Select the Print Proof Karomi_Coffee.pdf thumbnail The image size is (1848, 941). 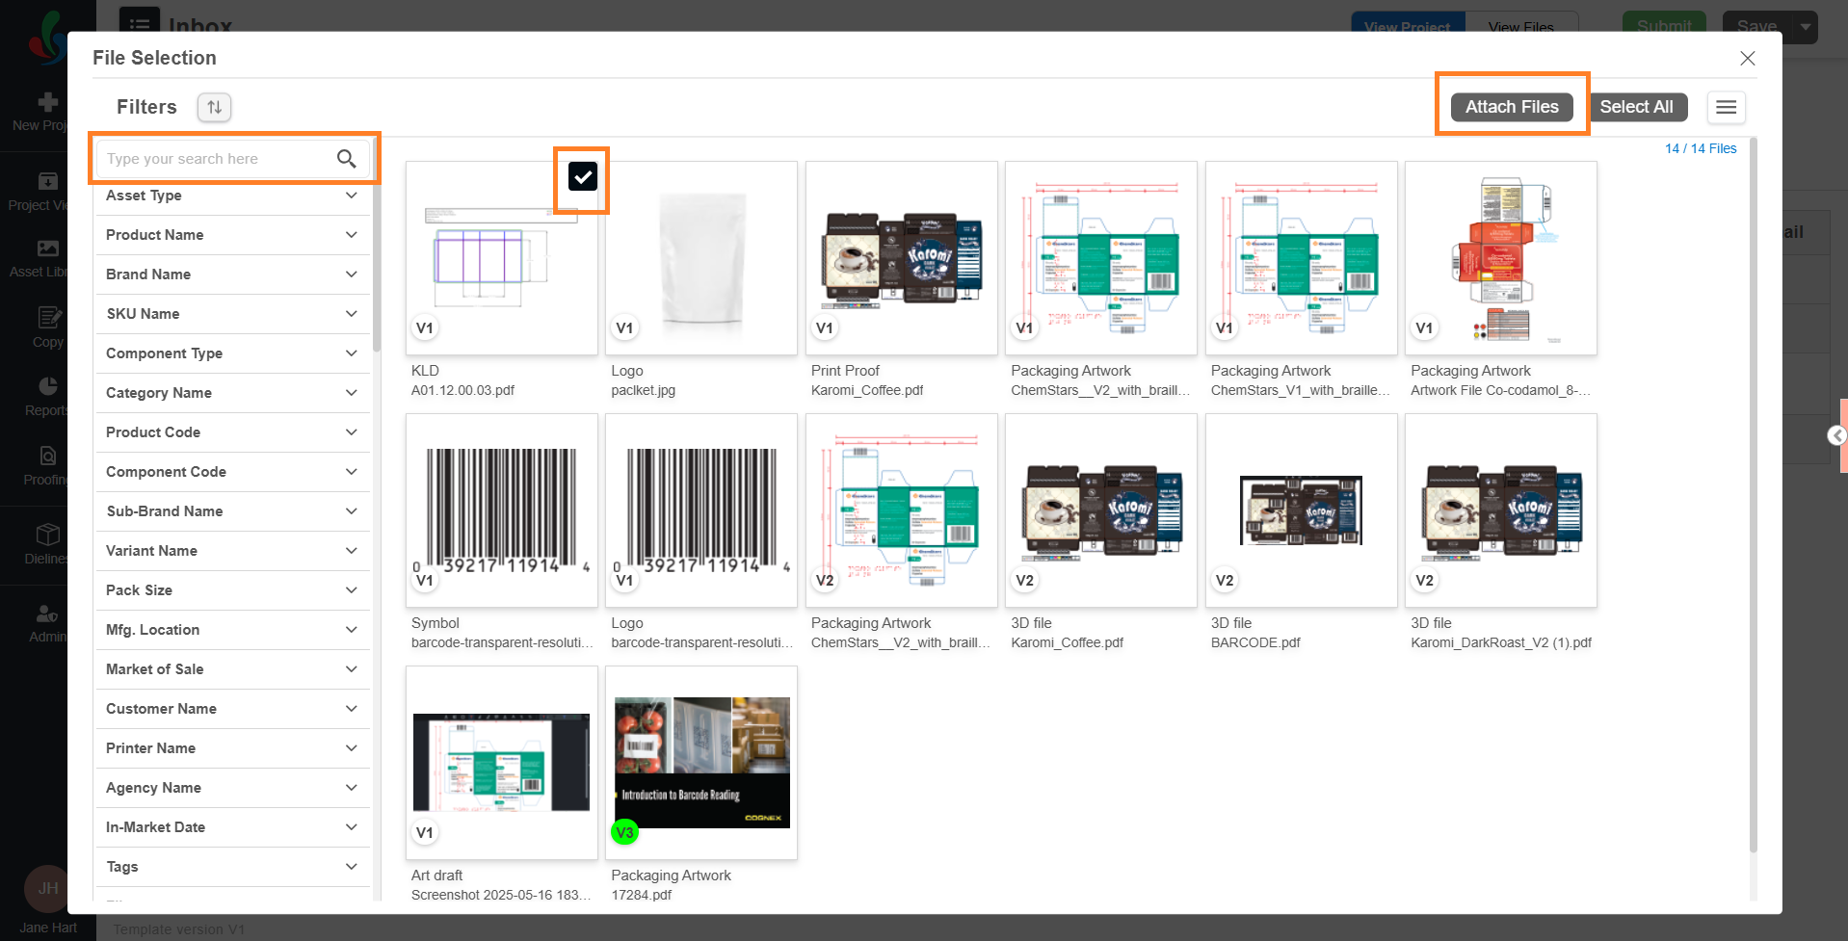(901, 258)
